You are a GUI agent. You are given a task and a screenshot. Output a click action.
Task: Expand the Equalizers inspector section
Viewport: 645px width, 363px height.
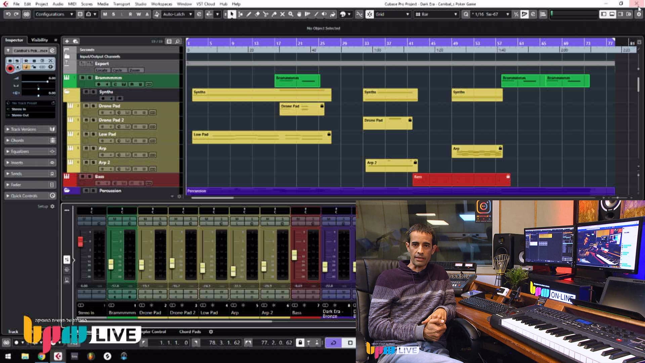(30, 151)
